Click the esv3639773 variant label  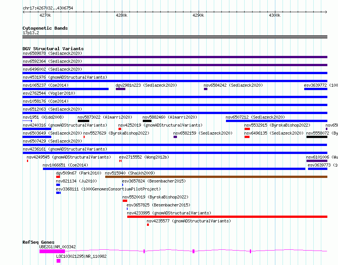pos(323,165)
